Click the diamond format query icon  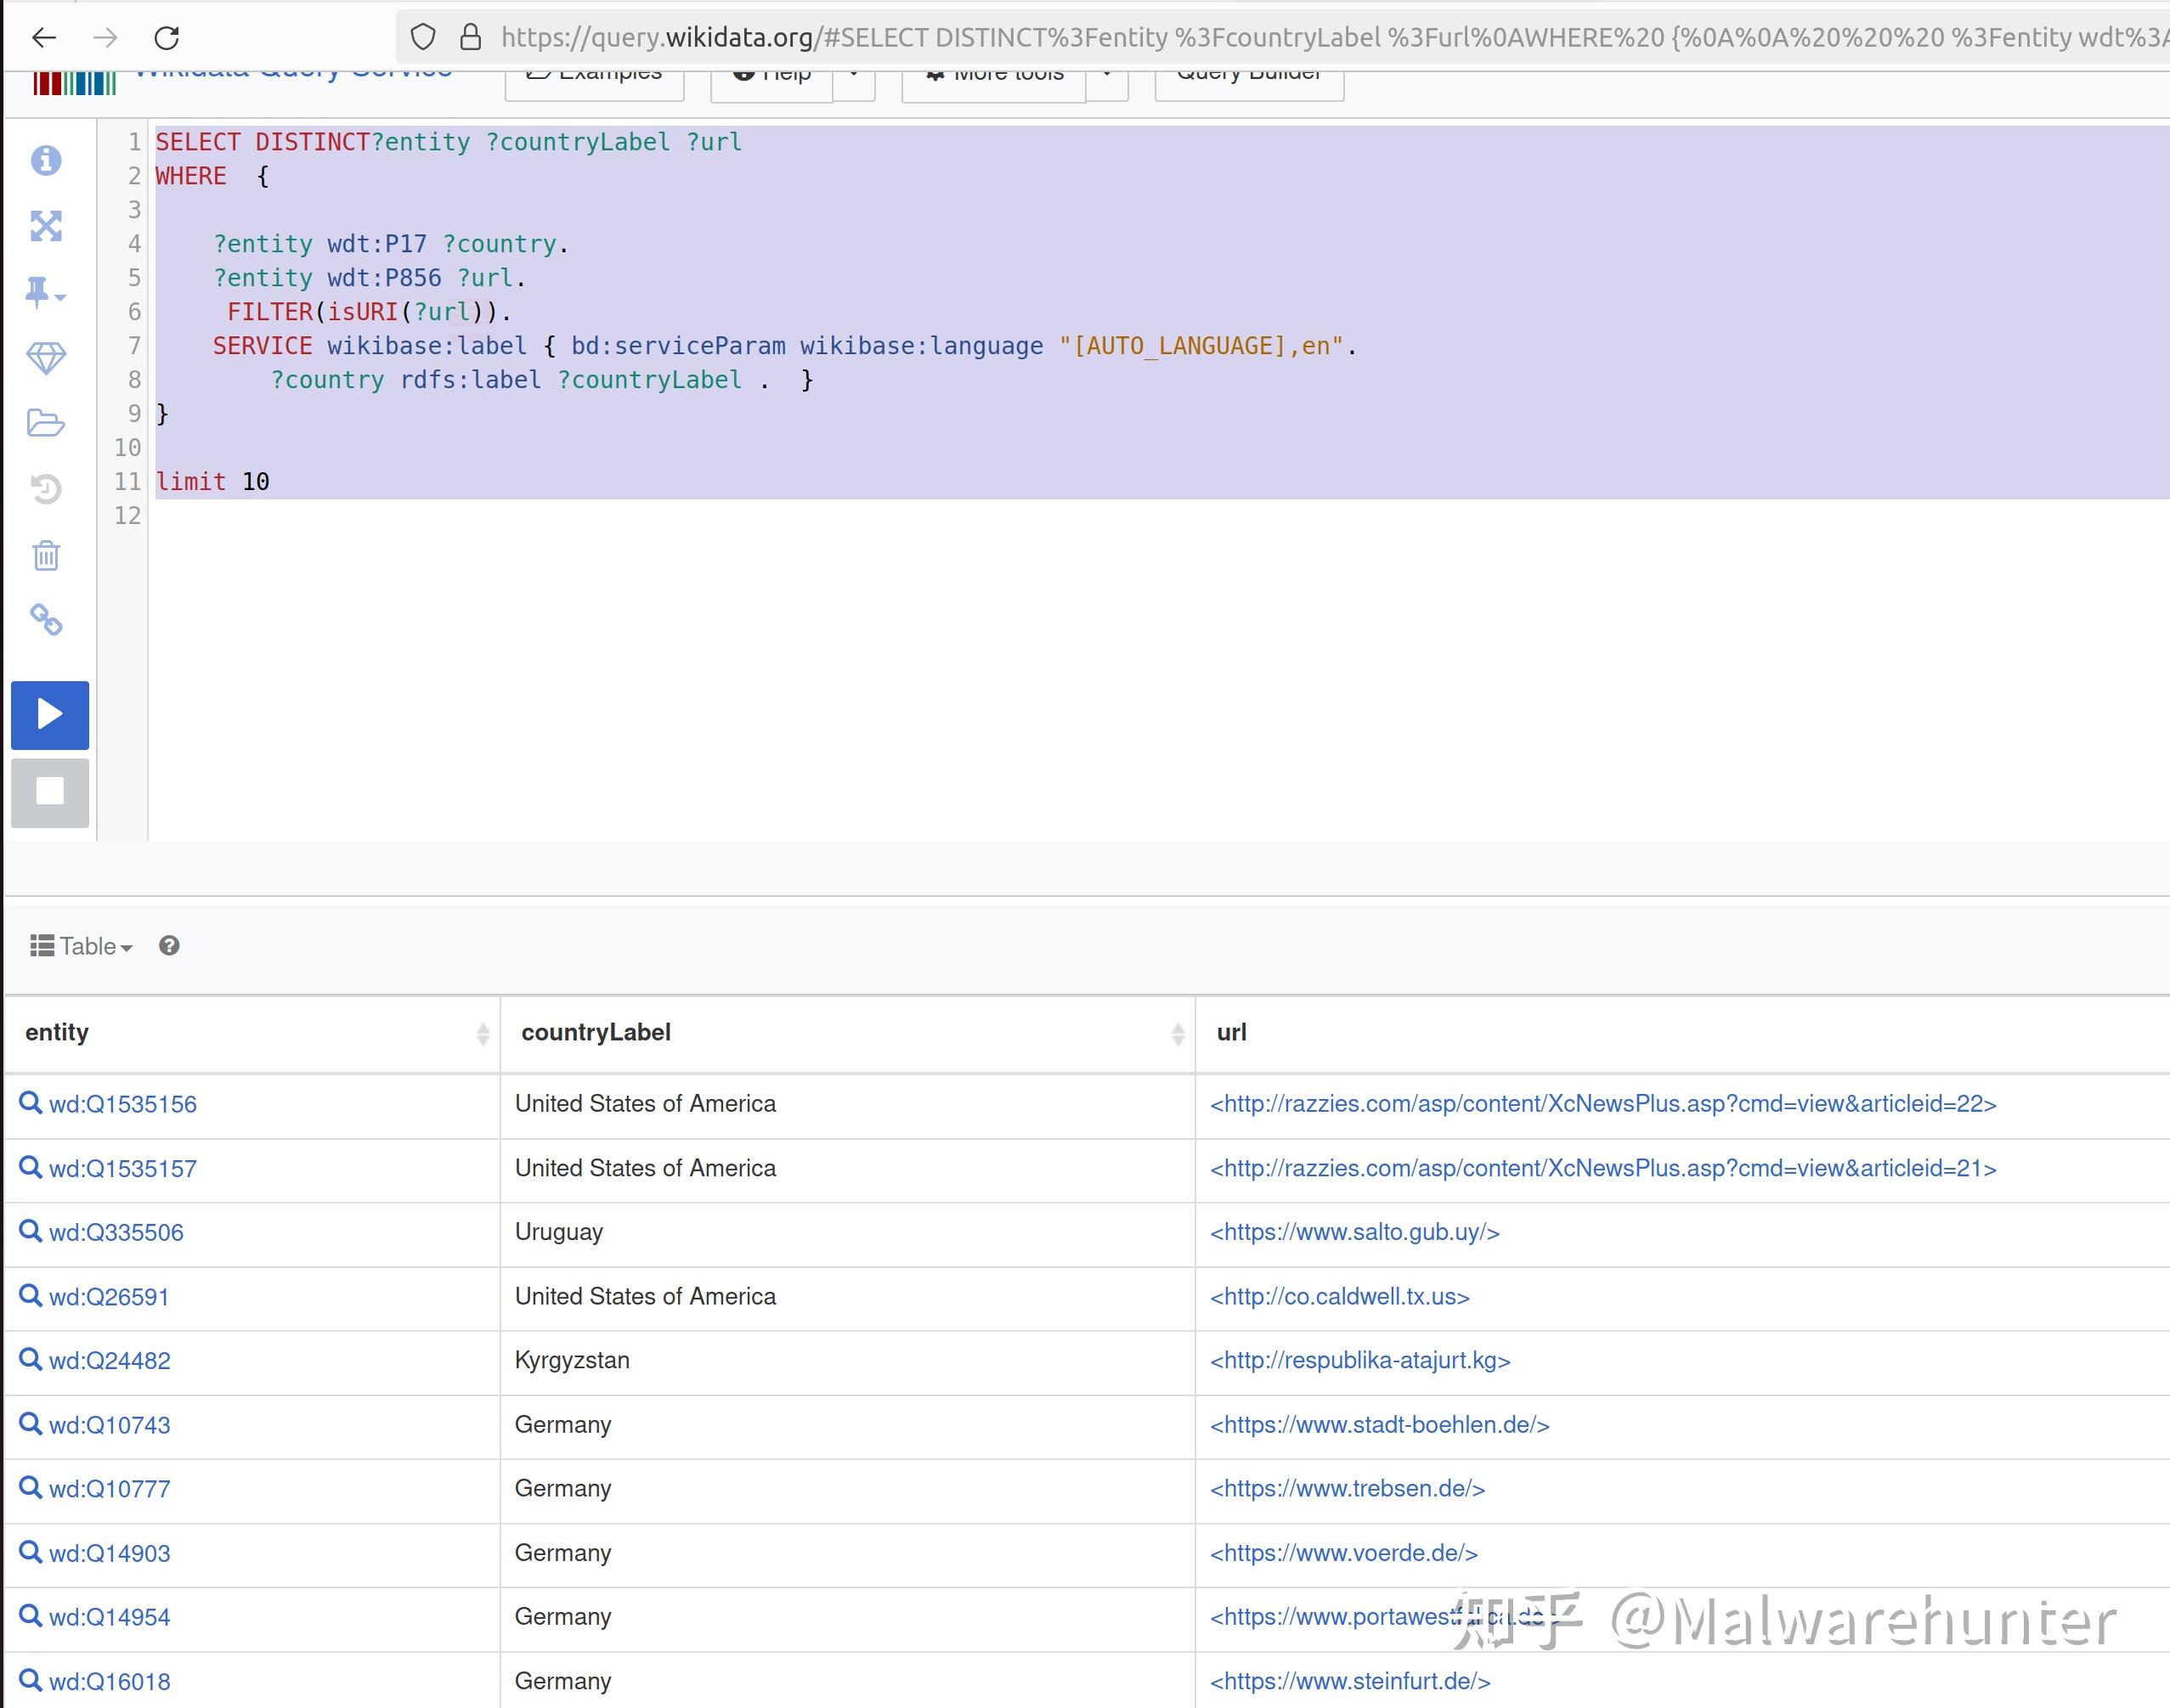point(46,357)
